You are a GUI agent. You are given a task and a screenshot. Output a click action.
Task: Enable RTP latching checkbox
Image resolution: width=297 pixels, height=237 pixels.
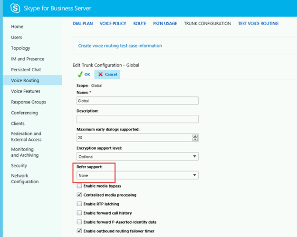pos(79,204)
